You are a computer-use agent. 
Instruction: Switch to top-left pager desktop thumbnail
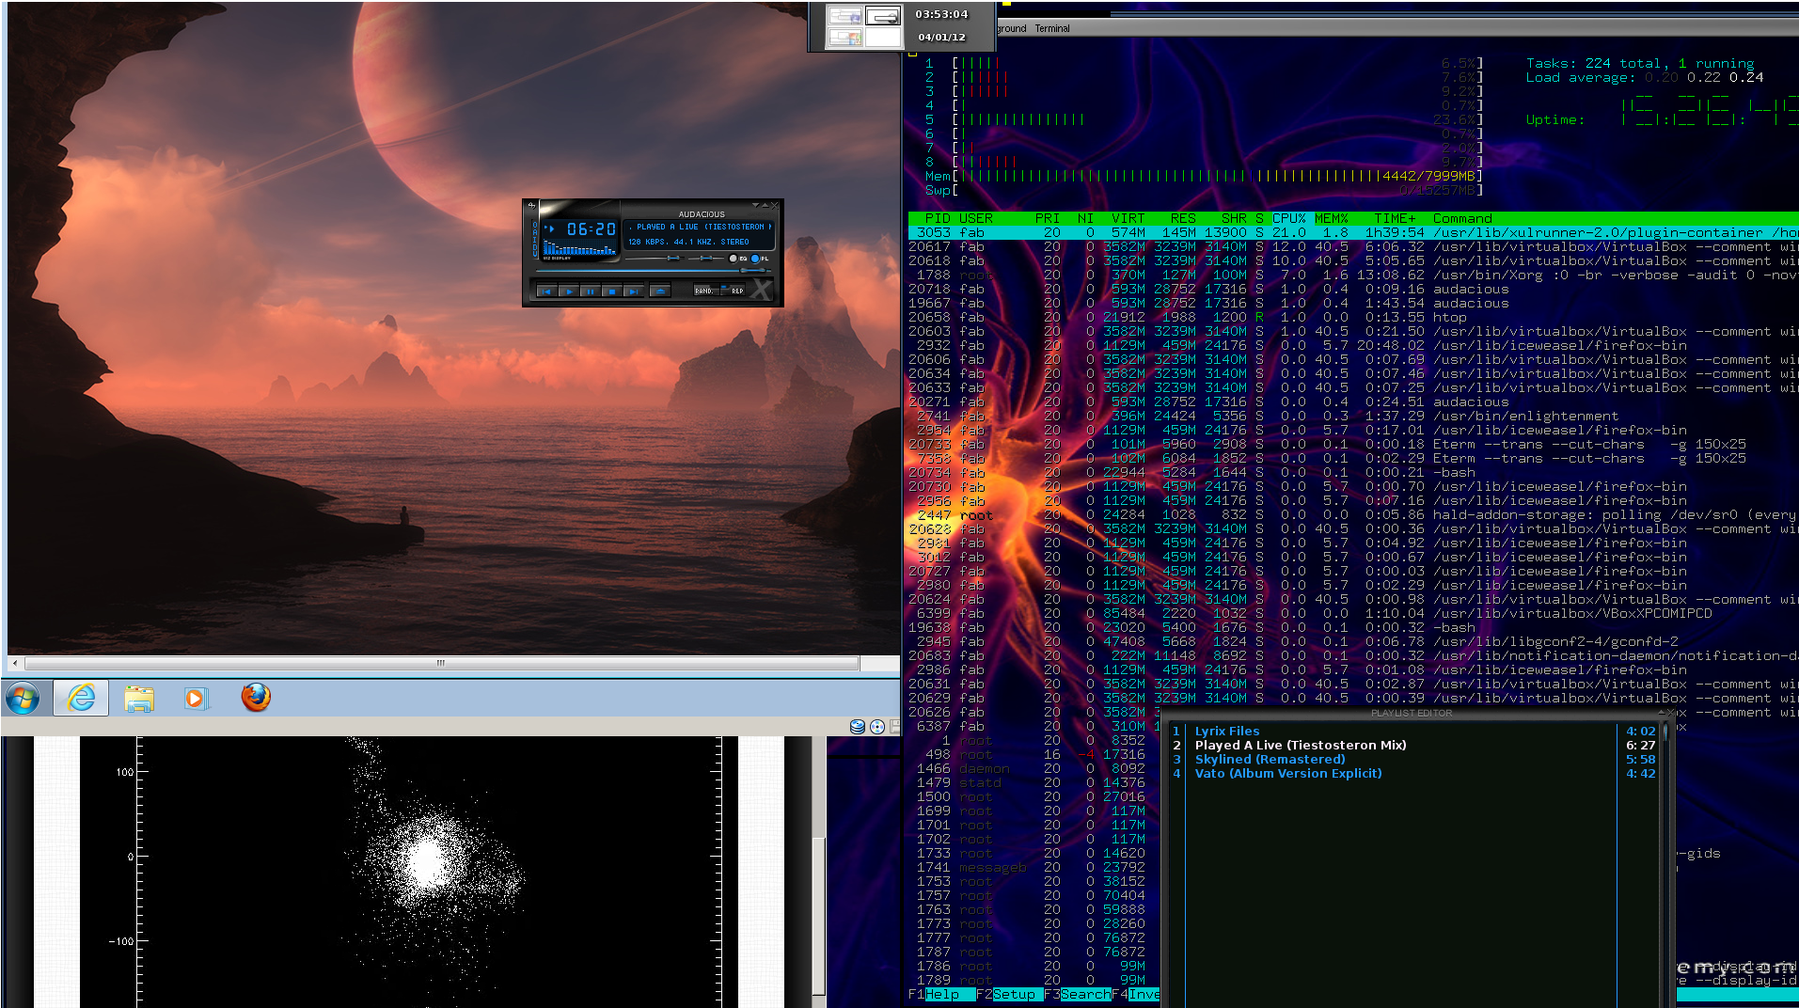[x=844, y=16]
